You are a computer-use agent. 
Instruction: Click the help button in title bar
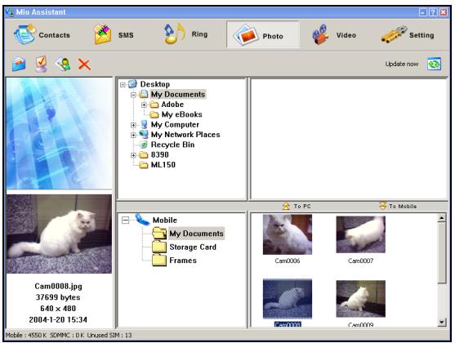(433, 12)
